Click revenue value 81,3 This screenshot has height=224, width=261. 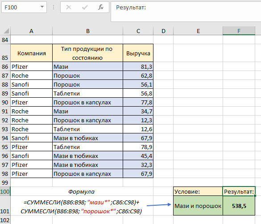pyautogui.click(x=138, y=66)
